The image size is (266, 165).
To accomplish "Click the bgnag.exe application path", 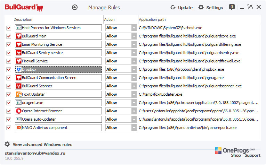I will [181, 78].
